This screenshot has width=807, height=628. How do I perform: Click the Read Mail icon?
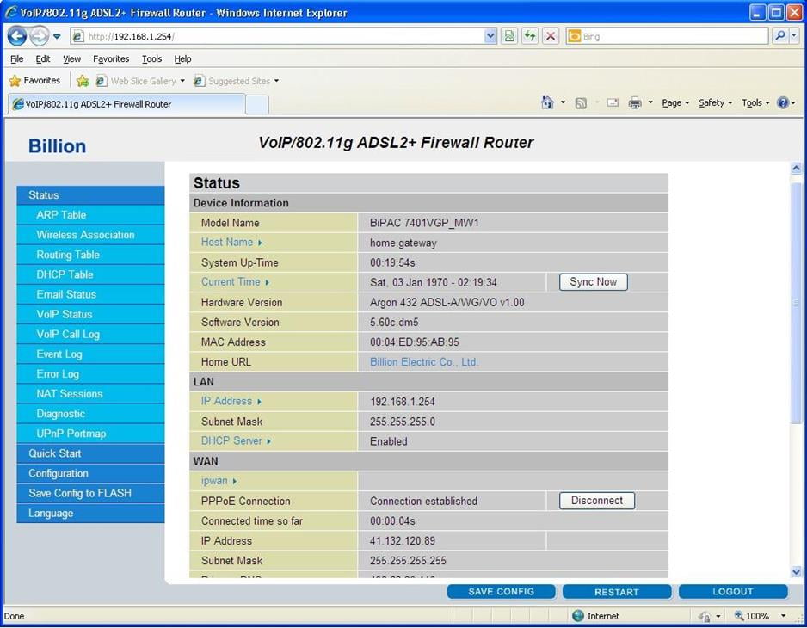613,103
